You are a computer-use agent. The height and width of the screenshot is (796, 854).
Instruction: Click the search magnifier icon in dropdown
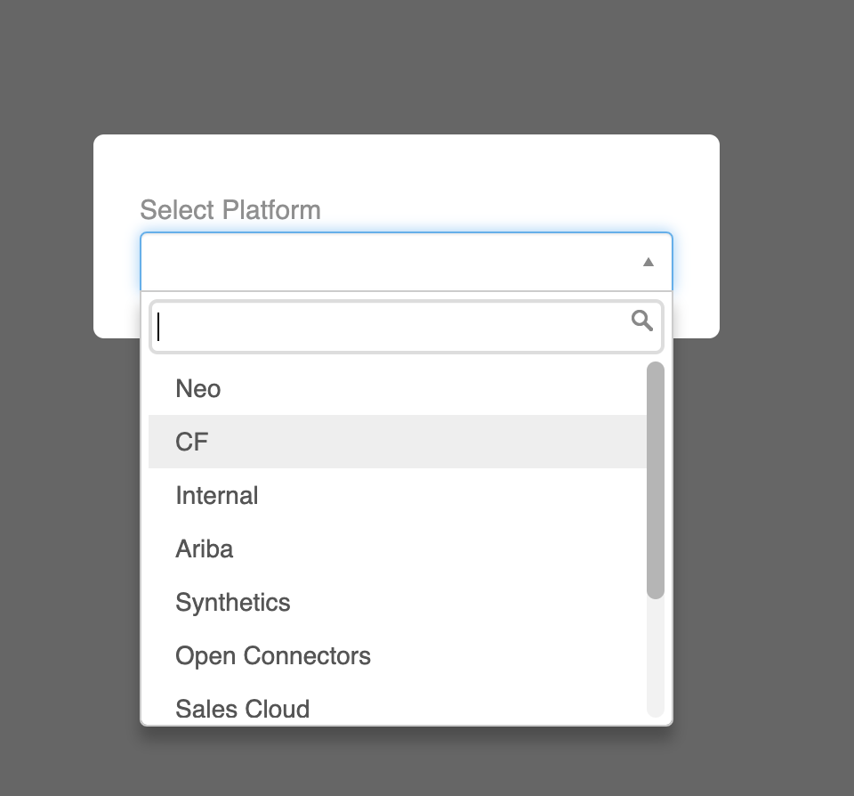pos(641,321)
